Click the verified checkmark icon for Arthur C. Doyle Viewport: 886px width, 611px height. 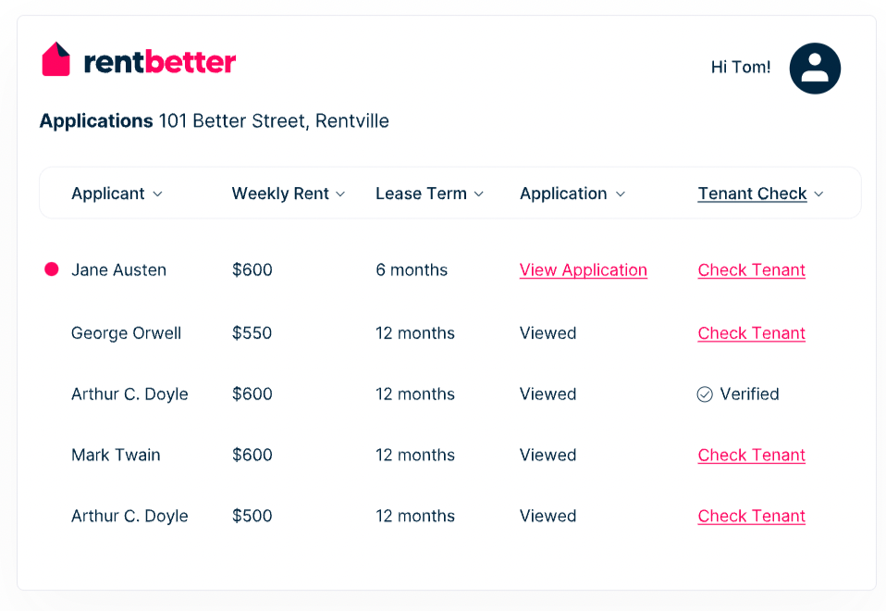click(x=705, y=394)
